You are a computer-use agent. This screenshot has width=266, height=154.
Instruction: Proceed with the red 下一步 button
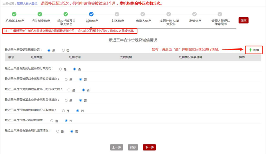[149, 147]
